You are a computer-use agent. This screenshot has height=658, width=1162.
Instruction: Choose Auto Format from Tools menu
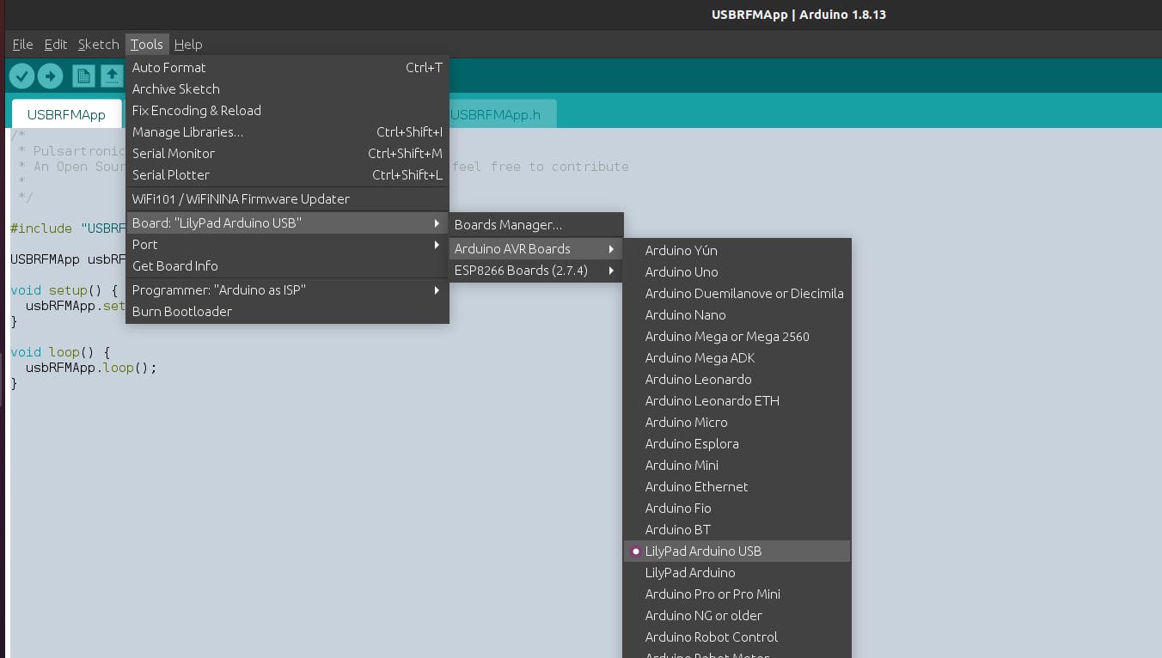coord(287,68)
